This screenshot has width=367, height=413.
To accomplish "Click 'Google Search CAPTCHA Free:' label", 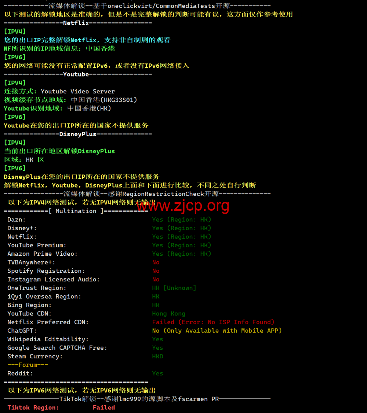I will tap(57, 348).
